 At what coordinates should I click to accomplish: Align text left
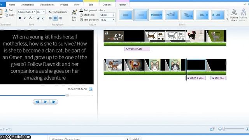pos(50,18)
